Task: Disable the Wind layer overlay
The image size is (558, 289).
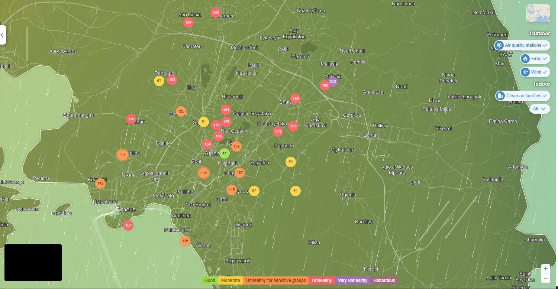Action: (535, 72)
